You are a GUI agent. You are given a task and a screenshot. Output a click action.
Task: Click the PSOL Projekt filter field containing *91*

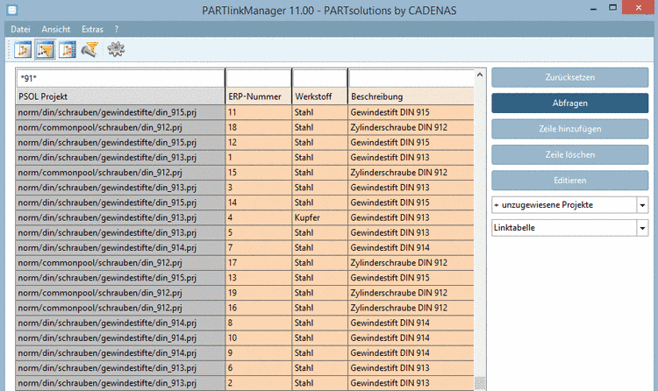click(120, 78)
